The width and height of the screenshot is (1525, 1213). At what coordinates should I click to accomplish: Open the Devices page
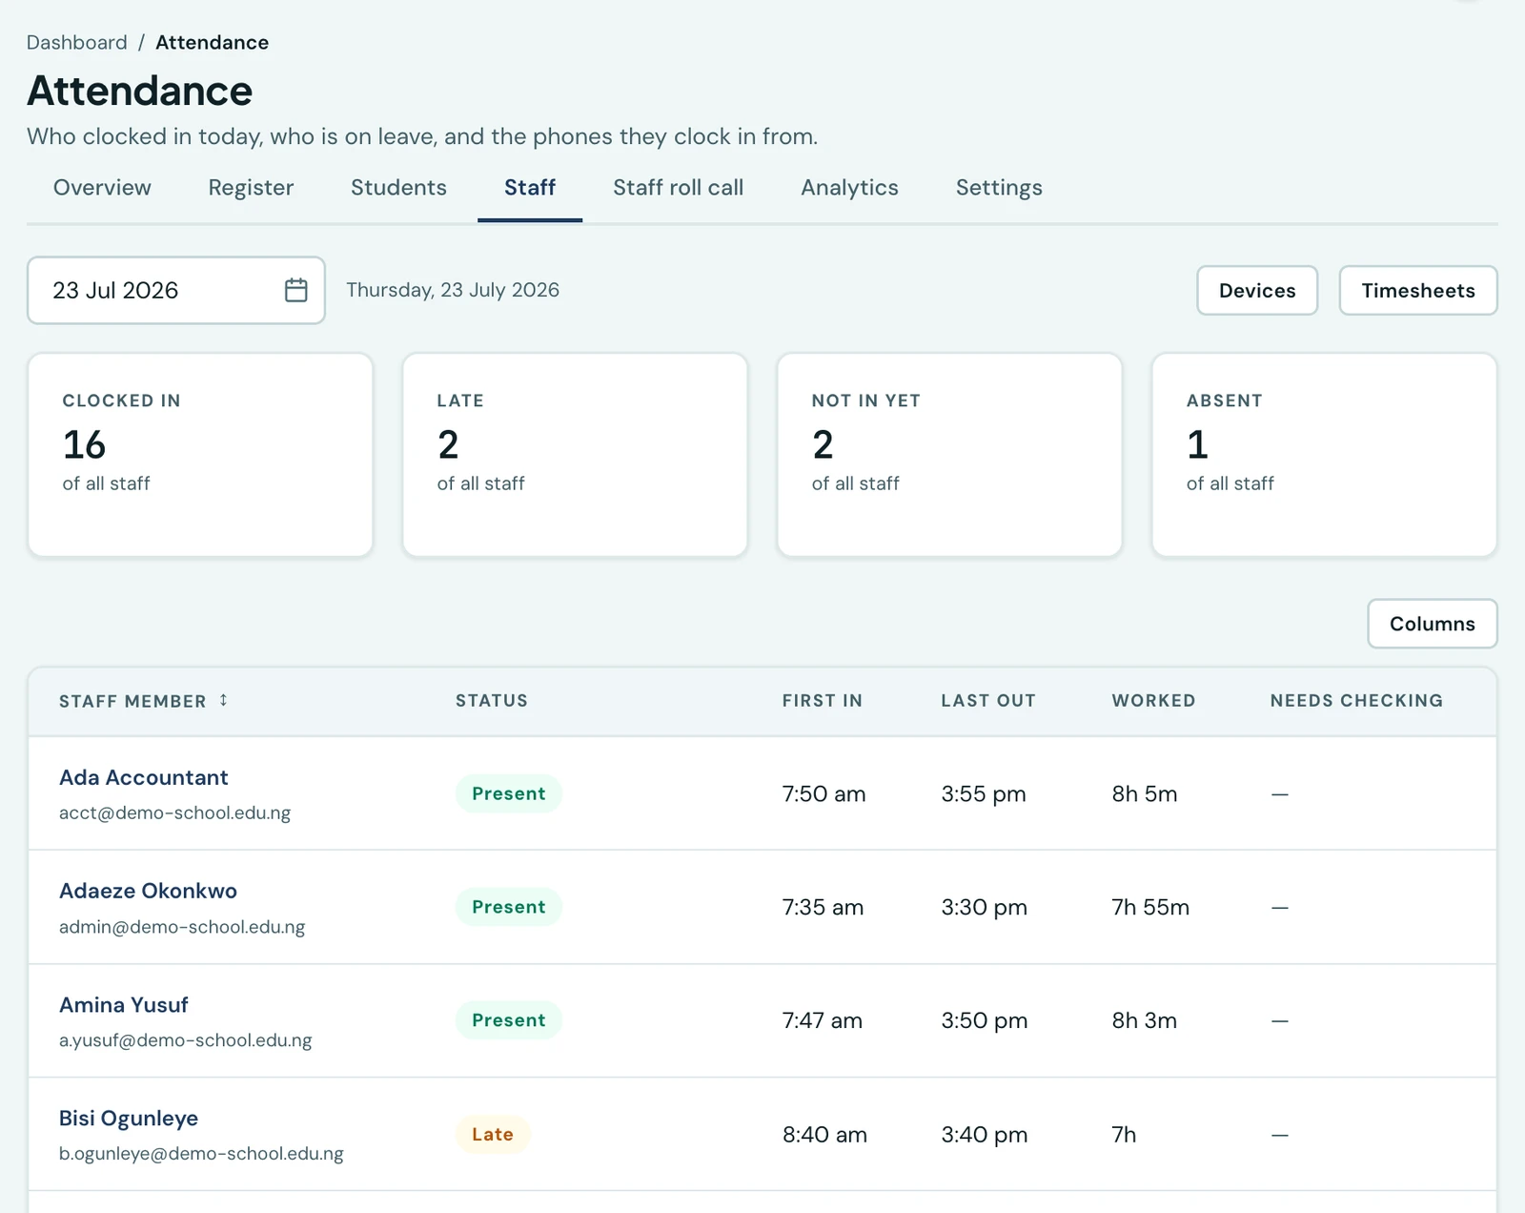pos(1257,290)
